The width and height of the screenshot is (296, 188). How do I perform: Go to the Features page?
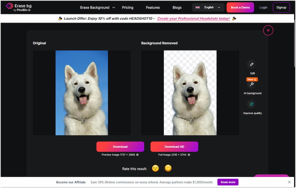coord(153,7)
